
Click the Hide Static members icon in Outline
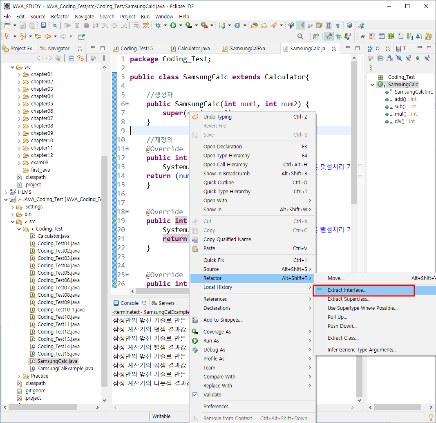point(409,58)
